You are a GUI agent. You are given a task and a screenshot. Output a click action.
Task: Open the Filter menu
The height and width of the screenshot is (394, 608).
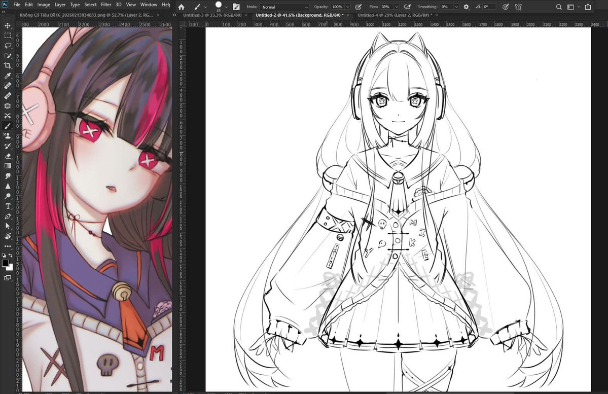(x=106, y=5)
